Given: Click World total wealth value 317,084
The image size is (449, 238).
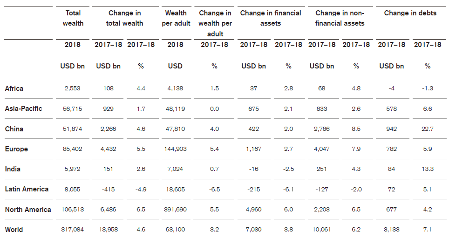Looking at the screenshot, I should pos(73,230).
